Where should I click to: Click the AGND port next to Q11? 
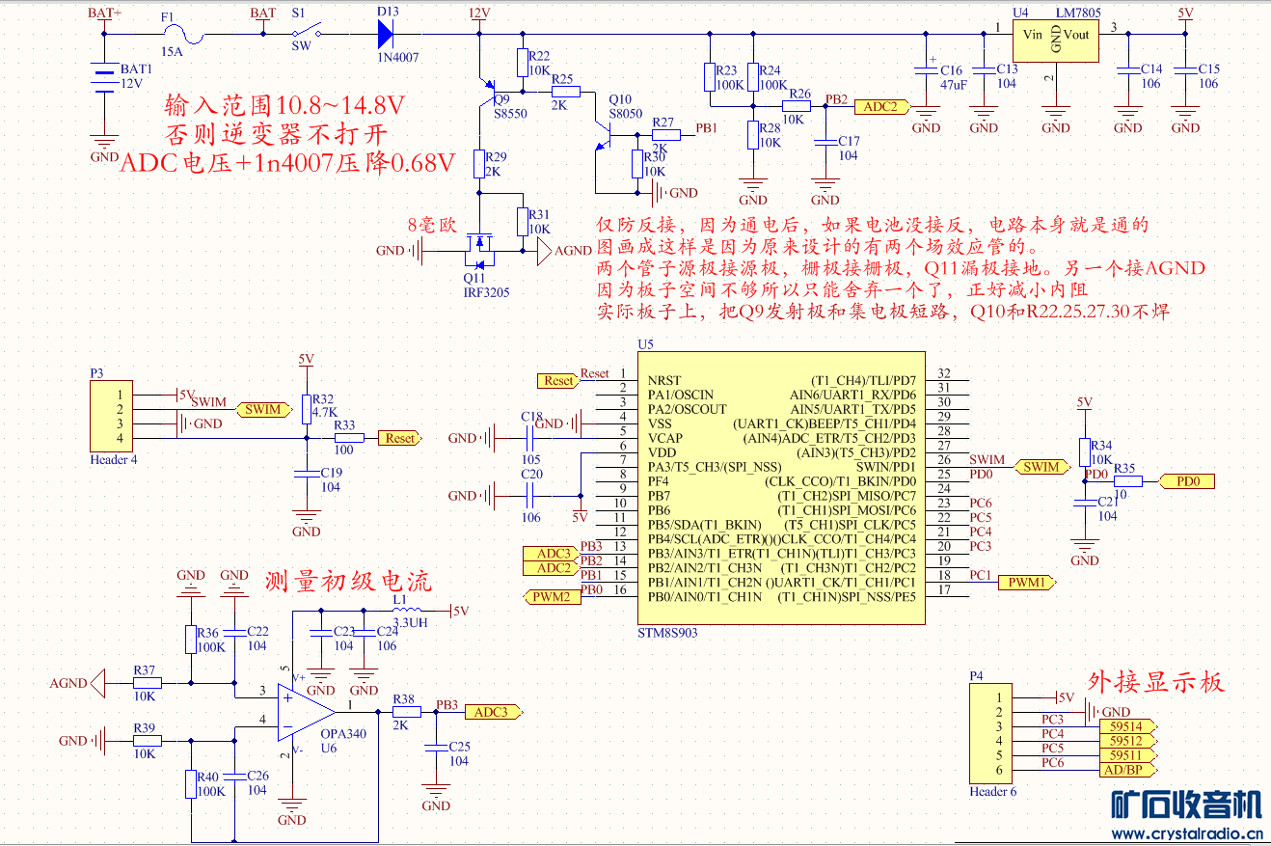point(546,251)
